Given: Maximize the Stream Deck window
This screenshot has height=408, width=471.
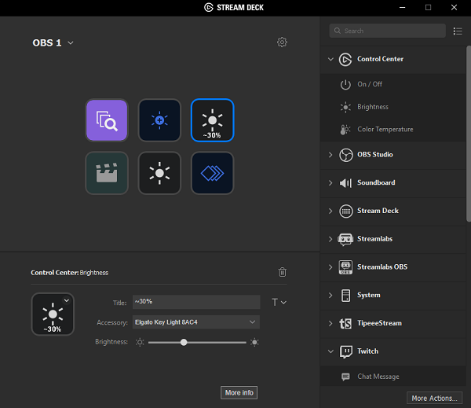Looking at the screenshot, I should (428, 8).
